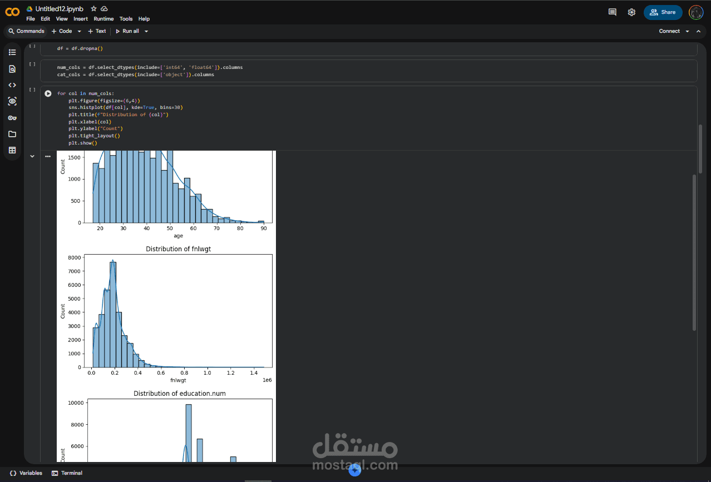This screenshot has width=711, height=482.
Task: Open the output options three-dots menu
Action: pos(48,156)
